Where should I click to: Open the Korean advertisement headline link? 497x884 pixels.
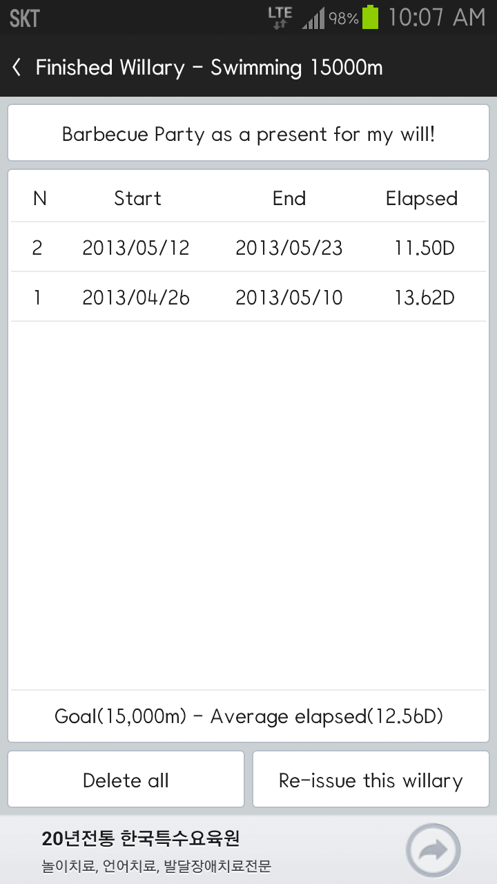tap(141, 838)
